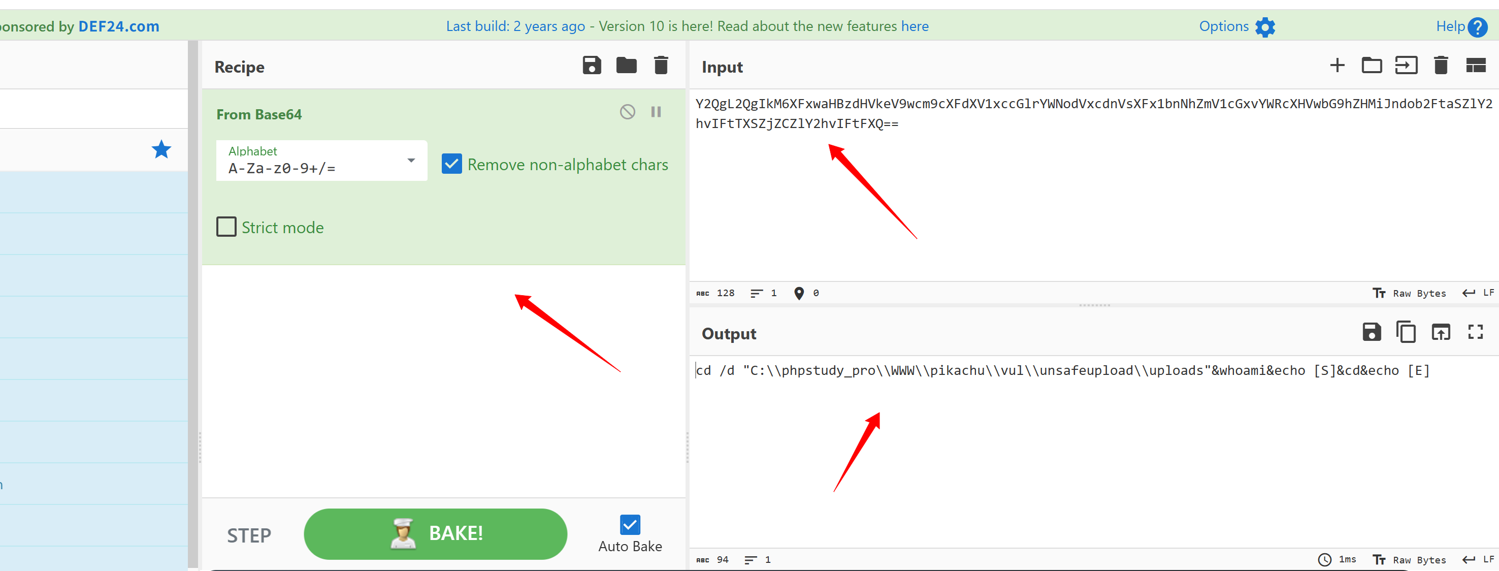This screenshot has width=1499, height=571.
Task: Uncheck Remove non-alphabet chars
Action: [x=451, y=164]
